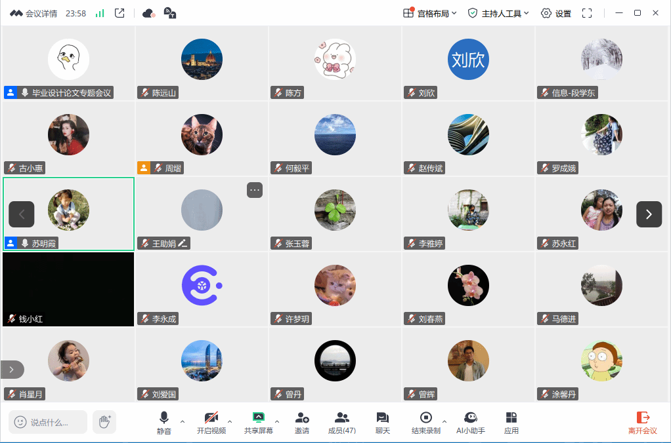Open the 邀请 invite icon
Viewport: 671px width, 443px height.
tap(302, 423)
